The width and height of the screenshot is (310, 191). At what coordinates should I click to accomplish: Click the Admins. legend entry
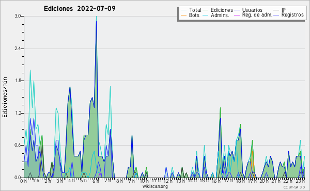tap(216, 15)
